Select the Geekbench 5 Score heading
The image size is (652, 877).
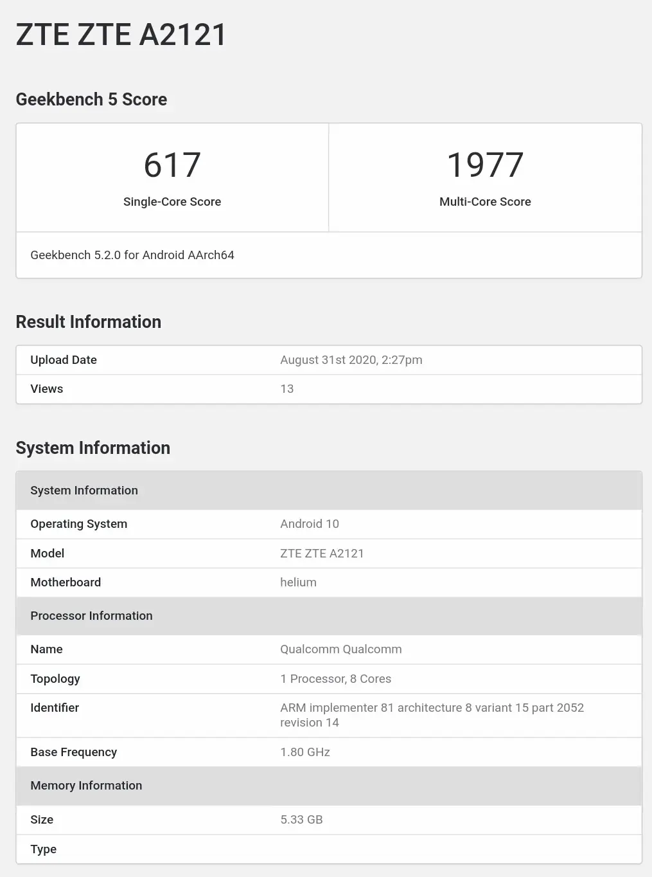point(91,100)
